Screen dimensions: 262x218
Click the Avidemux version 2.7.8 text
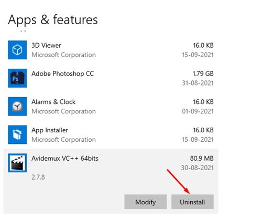[x=38, y=177]
